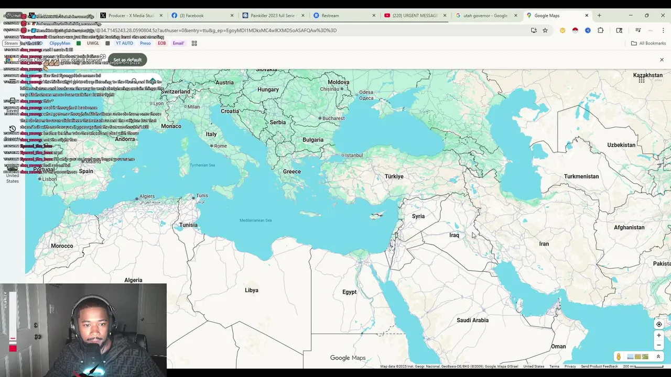The image size is (671, 377).
Task: Click the Algiers city marker
Action: [x=137, y=198]
